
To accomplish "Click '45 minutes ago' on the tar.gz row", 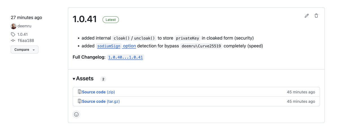I will tap(301, 102).
